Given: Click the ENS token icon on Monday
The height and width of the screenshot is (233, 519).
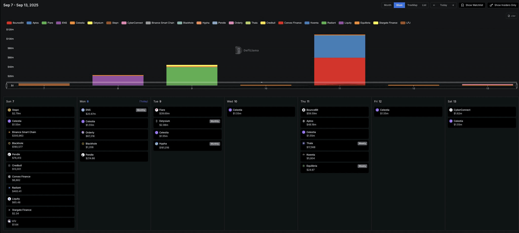Looking at the screenshot, I should click(83, 110).
